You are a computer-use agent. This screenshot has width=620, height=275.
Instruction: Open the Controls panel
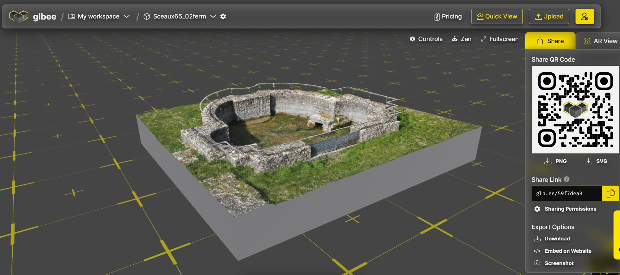click(426, 39)
